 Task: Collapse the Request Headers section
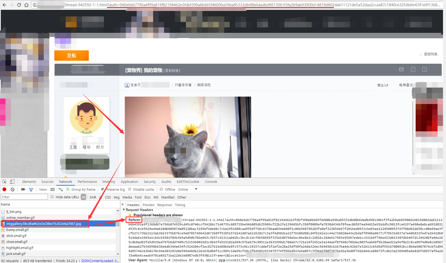pyautogui.click(x=124, y=210)
